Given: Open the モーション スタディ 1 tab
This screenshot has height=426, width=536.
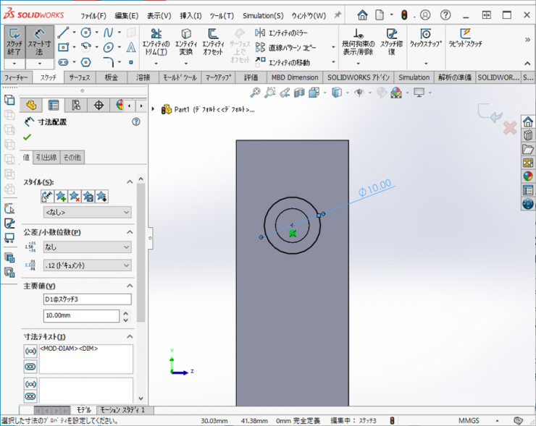Looking at the screenshot, I should click(x=122, y=410).
